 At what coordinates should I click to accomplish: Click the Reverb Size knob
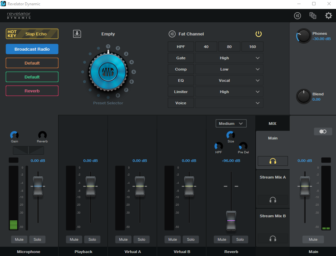tap(231, 135)
